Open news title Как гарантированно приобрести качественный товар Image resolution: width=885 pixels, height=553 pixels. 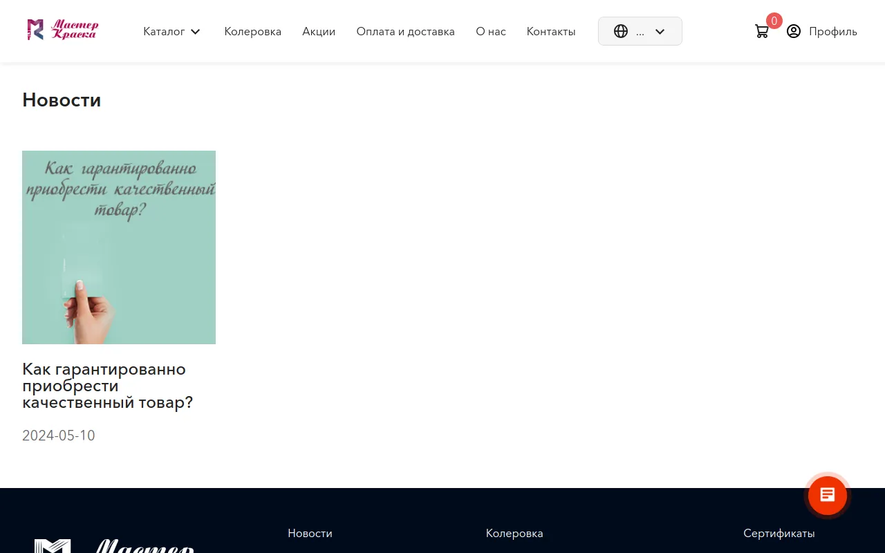point(108,386)
